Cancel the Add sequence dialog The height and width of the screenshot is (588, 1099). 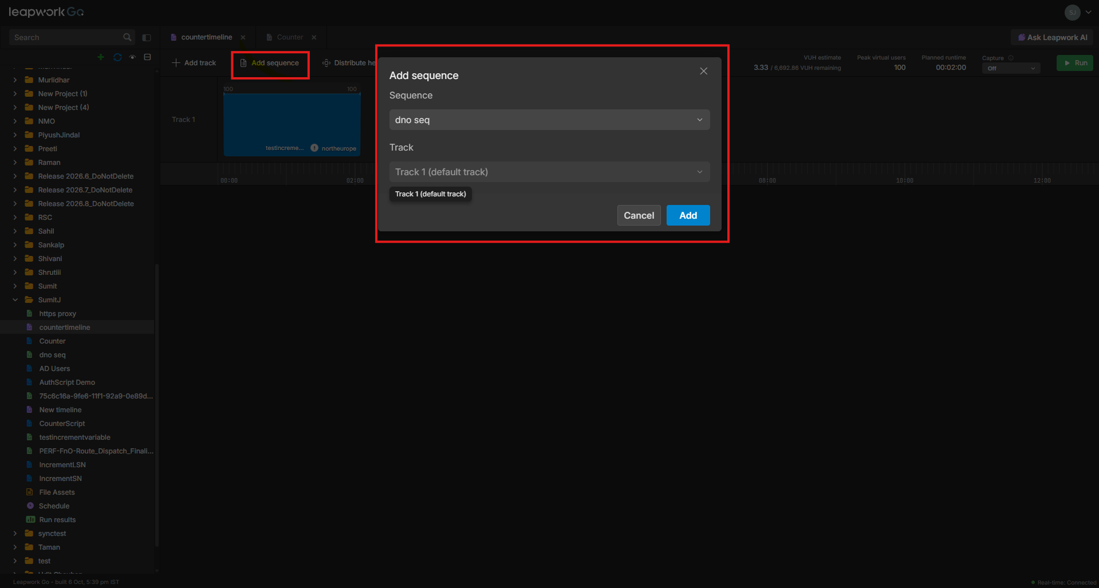pyautogui.click(x=639, y=215)
